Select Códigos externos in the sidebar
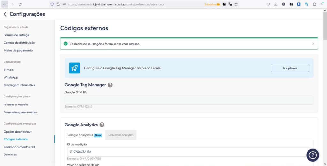Image resolution: width=327 pixels, height=166 pixels. pos(16,139)
